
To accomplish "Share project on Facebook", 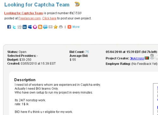I will pyautogui.click(x=9, y=27).
